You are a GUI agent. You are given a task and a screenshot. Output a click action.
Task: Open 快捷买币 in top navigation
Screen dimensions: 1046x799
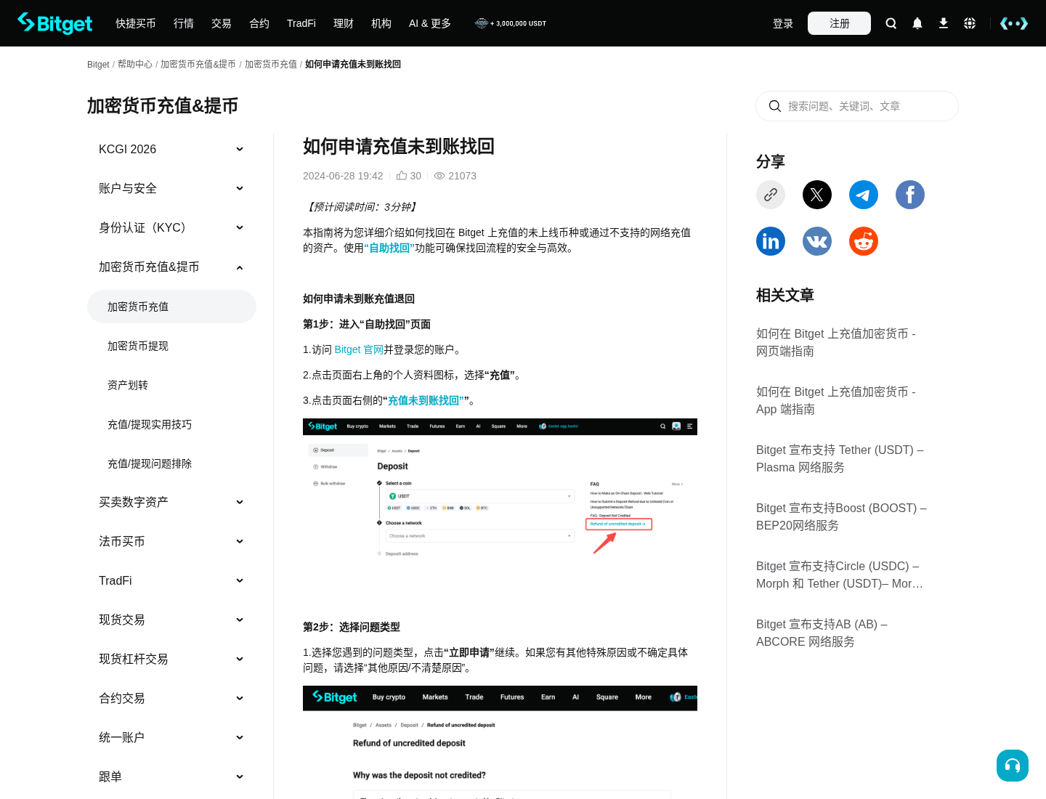pyautogui.click(x=136, y=23)
